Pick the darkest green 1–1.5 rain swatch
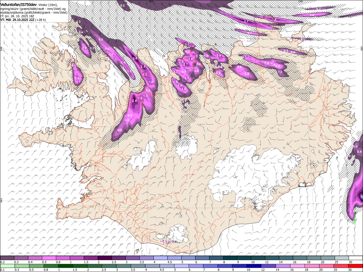This screenshot has height=272, width=363. coord(66,266)
